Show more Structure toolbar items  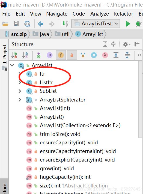[x=139, y=55]
